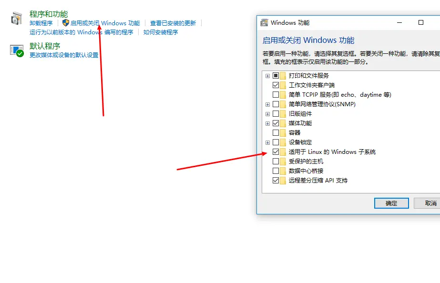Screen dimensions: 440x283
Task: Select the 受保护的主机 label
Action: tap(306, 162)
